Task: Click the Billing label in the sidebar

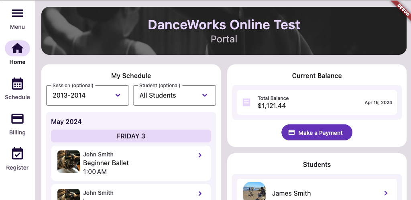Action: 17,132
